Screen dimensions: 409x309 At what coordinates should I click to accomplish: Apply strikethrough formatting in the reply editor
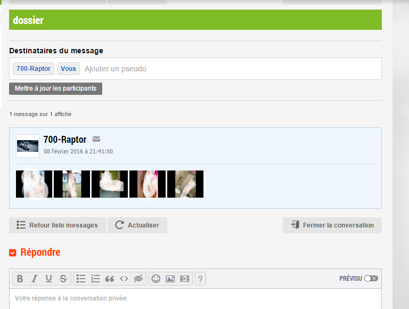[63, 279]
